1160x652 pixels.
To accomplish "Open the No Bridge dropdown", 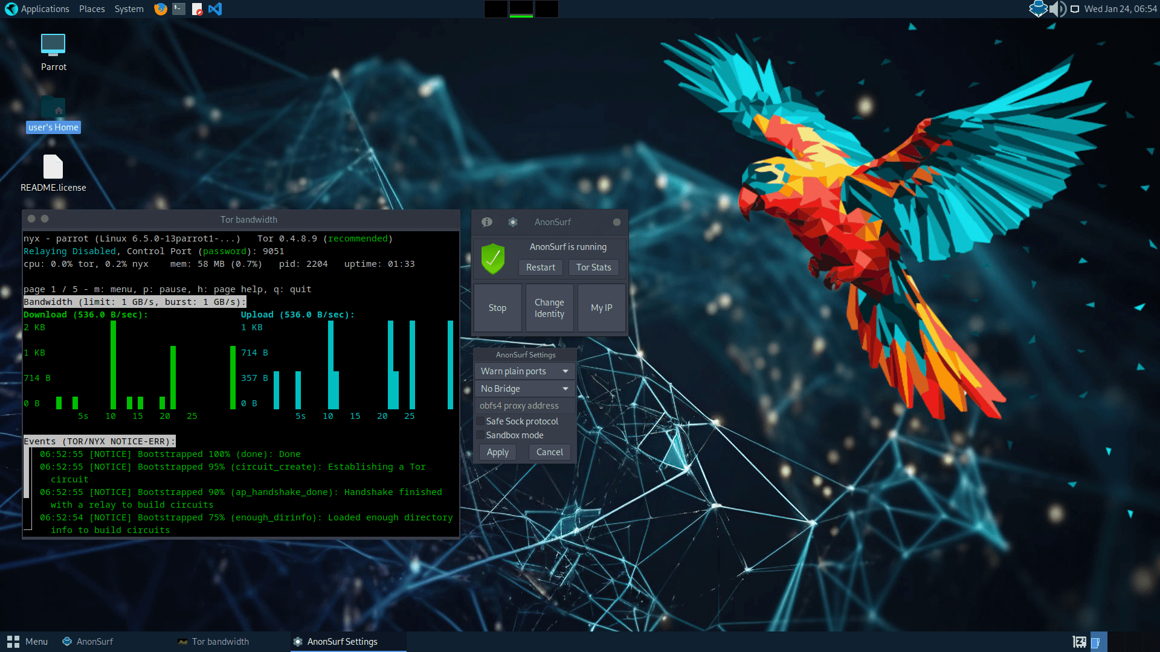I will (524, 388).
